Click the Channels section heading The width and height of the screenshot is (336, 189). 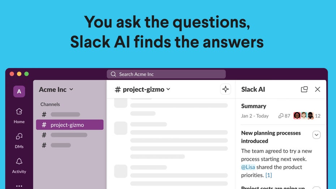(x=50, y=104)
